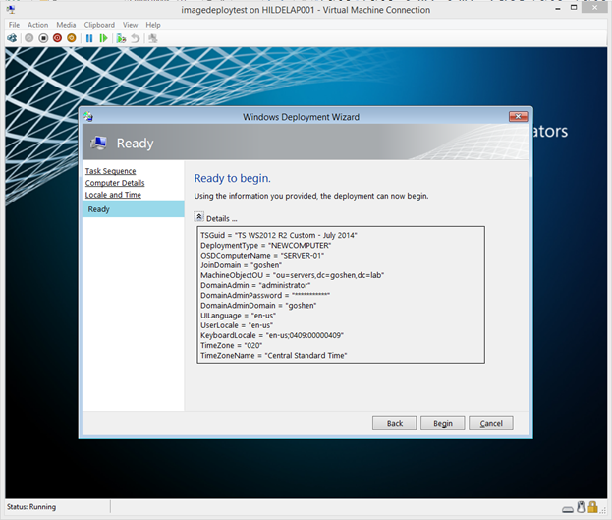This screenshot has width=612, height=520.
Task: Click the greyed Start VM toolbar icon
Action: pos(28,38)
